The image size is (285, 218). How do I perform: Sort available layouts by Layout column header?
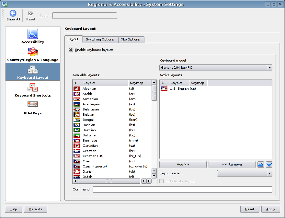[105, 83]
